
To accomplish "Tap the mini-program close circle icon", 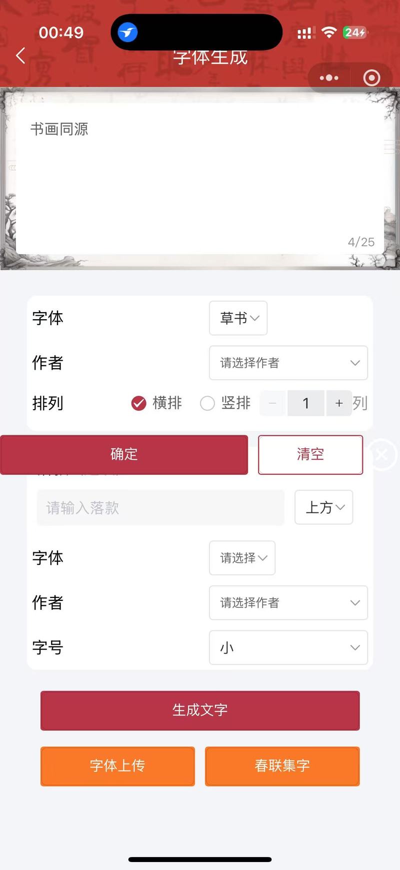I will point(371,78).
